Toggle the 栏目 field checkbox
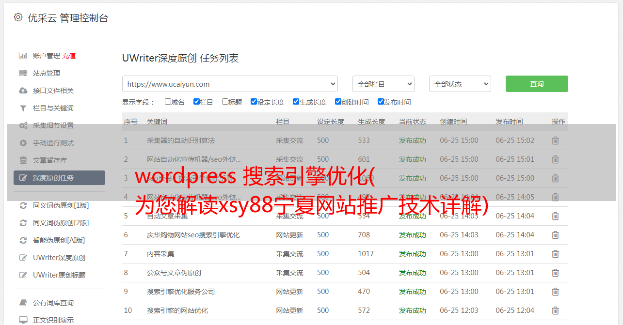 (196, 102)
